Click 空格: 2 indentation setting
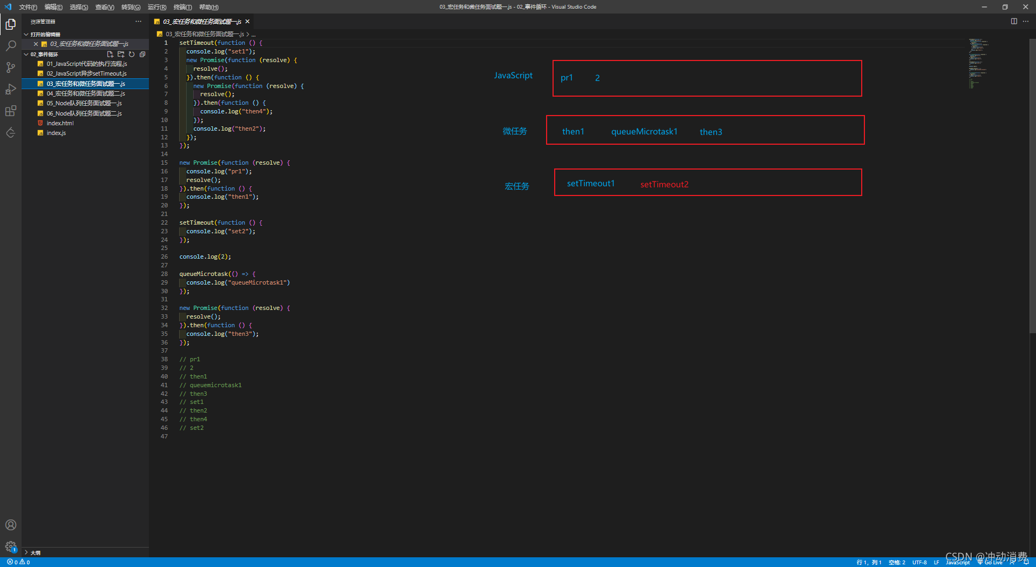1036x567 pixels. point(897,562)
